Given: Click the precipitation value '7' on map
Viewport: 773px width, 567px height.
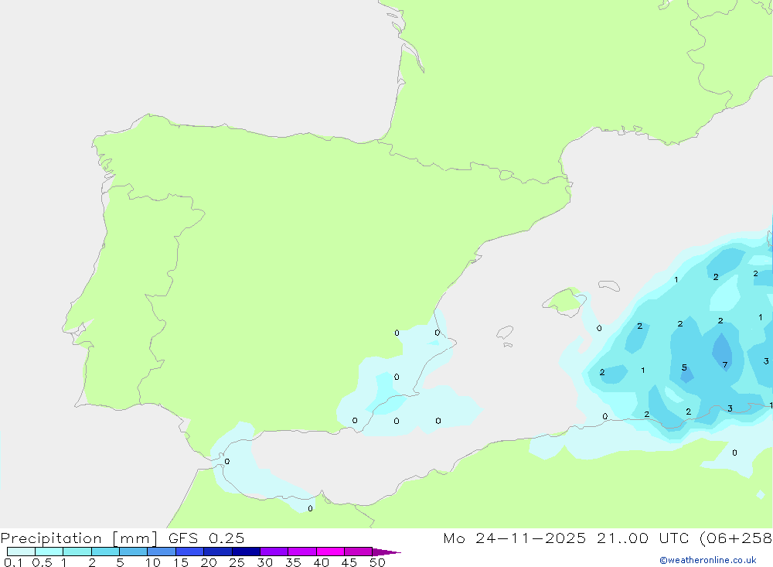Looking at the screenshot, I should point(725,364).
